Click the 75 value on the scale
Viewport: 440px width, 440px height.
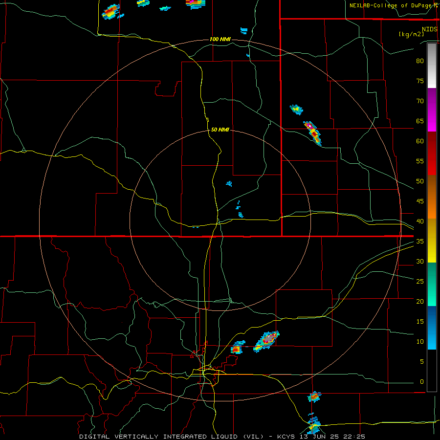tap(420, 81)
